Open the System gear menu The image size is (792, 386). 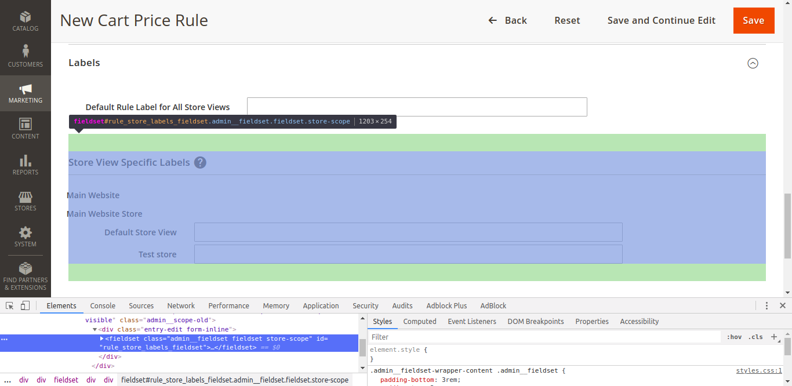[26, 236]
